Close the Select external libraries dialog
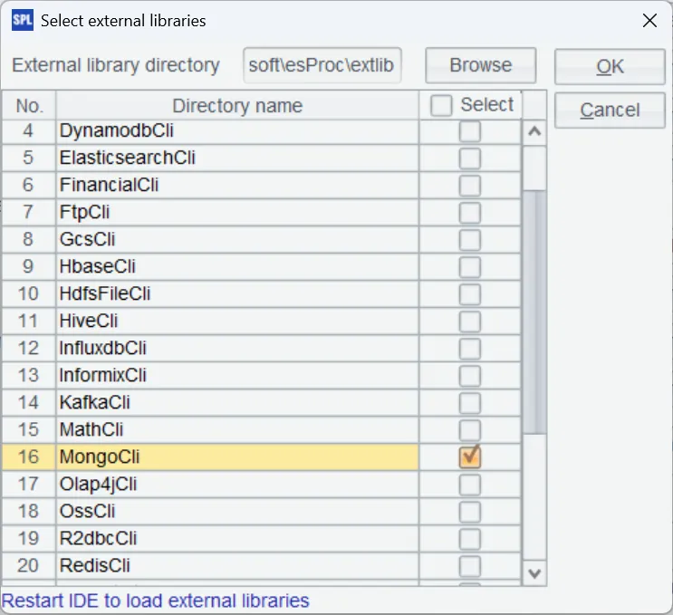This screenshot has width=673, height=615. tap(649, 21)
